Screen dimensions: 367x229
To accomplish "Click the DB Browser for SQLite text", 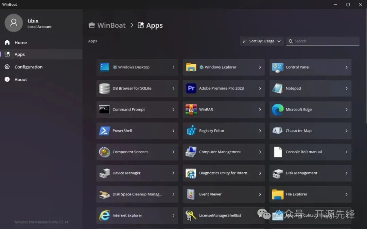I will [132, 88].
